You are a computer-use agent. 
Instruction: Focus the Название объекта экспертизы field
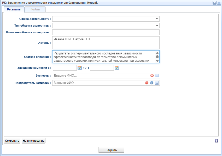click(106, 32)
